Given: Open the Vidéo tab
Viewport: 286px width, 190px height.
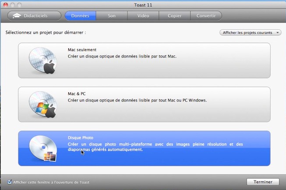Looking at the screenshot, I should pos(143,16).
